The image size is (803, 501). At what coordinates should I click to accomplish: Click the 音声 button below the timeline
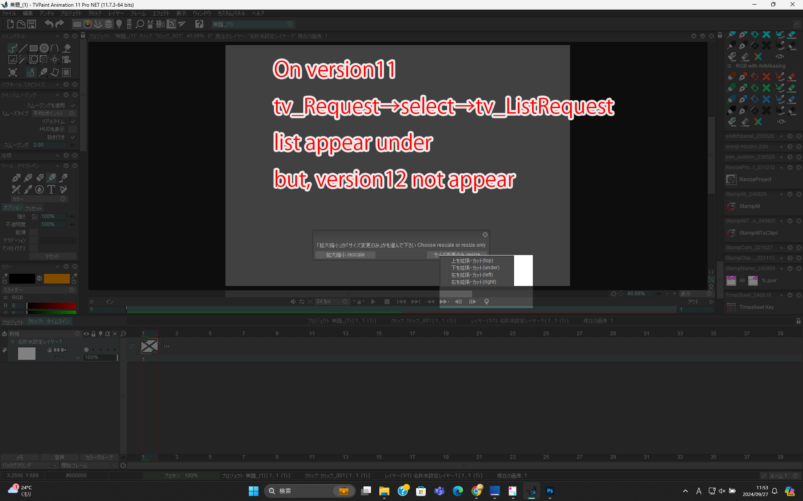coord(60,458)
